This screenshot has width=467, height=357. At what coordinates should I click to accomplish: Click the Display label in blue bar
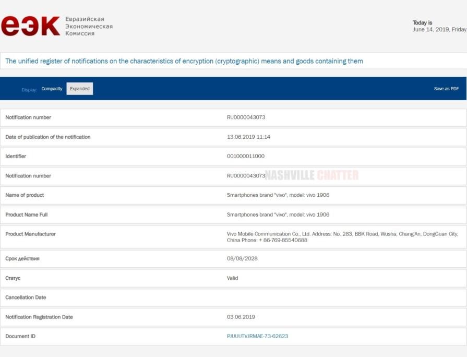click(x=29, y=90)
